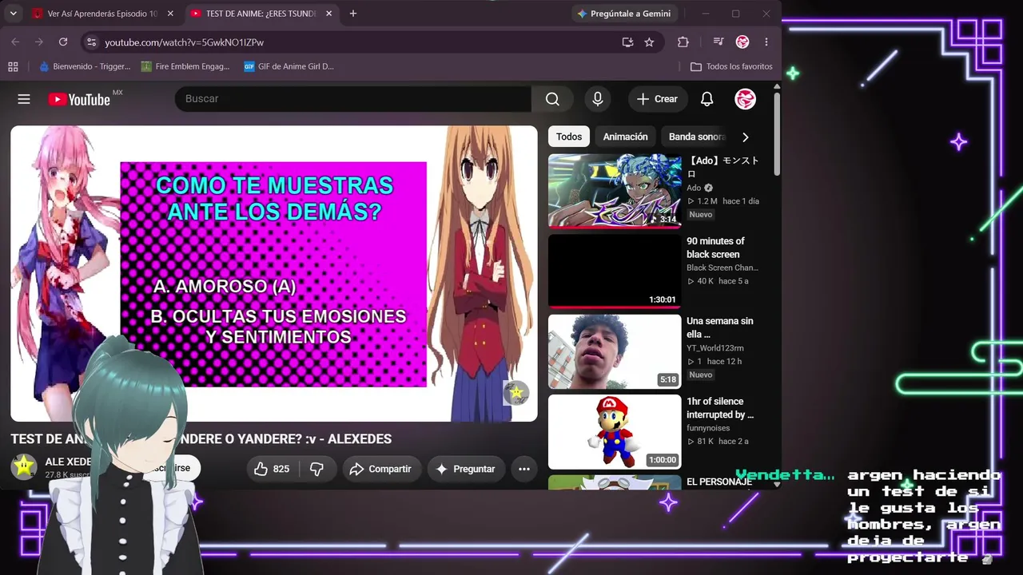The height and width of the screenshot is (575, 1023).
Task: Open Chrome extensions puzzle icon
Action: (683, 42)
